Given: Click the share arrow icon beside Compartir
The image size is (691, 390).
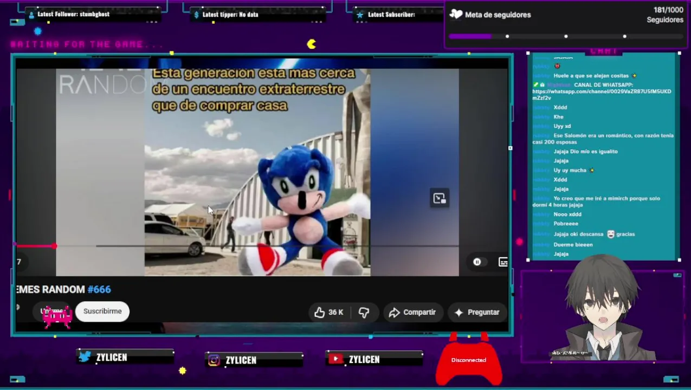Looking at the screenshot, I should click(x=394, y=313).
